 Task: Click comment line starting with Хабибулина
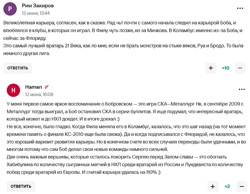[125, 164]
